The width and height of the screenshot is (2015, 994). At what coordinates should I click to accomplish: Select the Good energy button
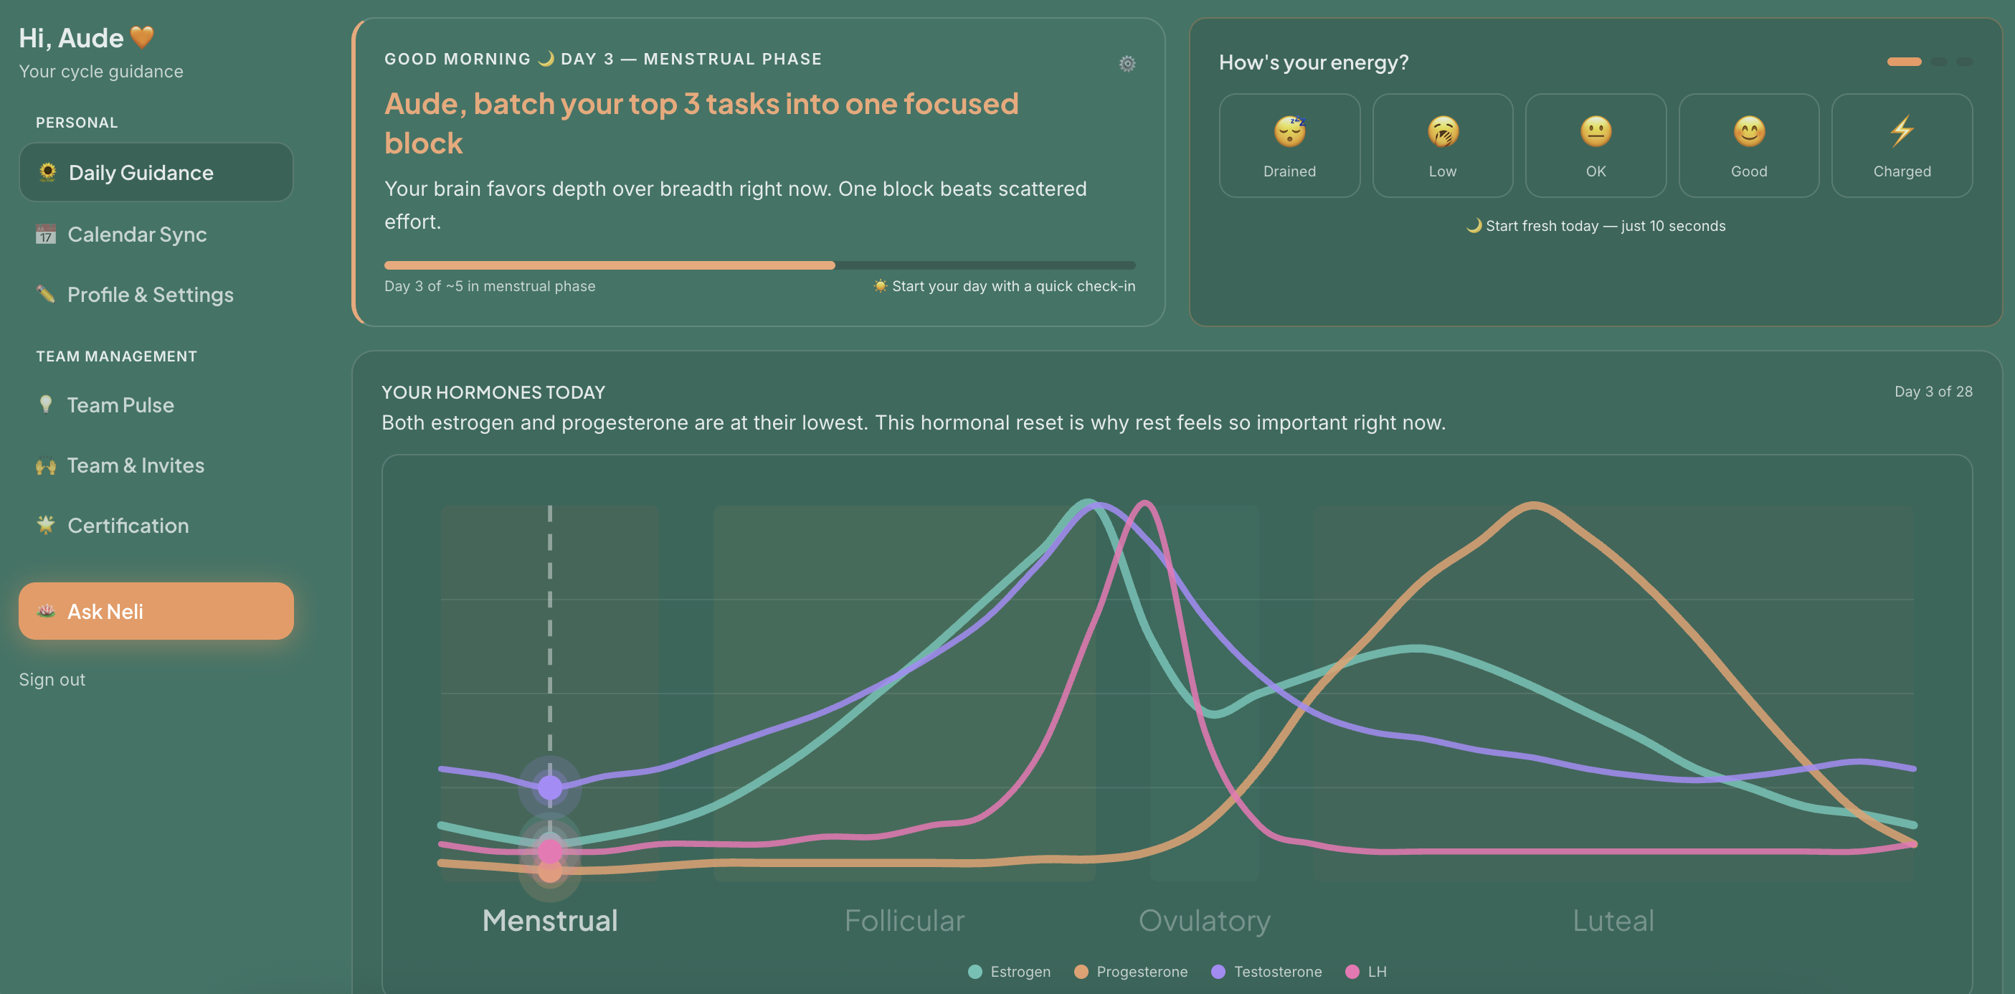pyautogui.click(x=1748, y=146)
